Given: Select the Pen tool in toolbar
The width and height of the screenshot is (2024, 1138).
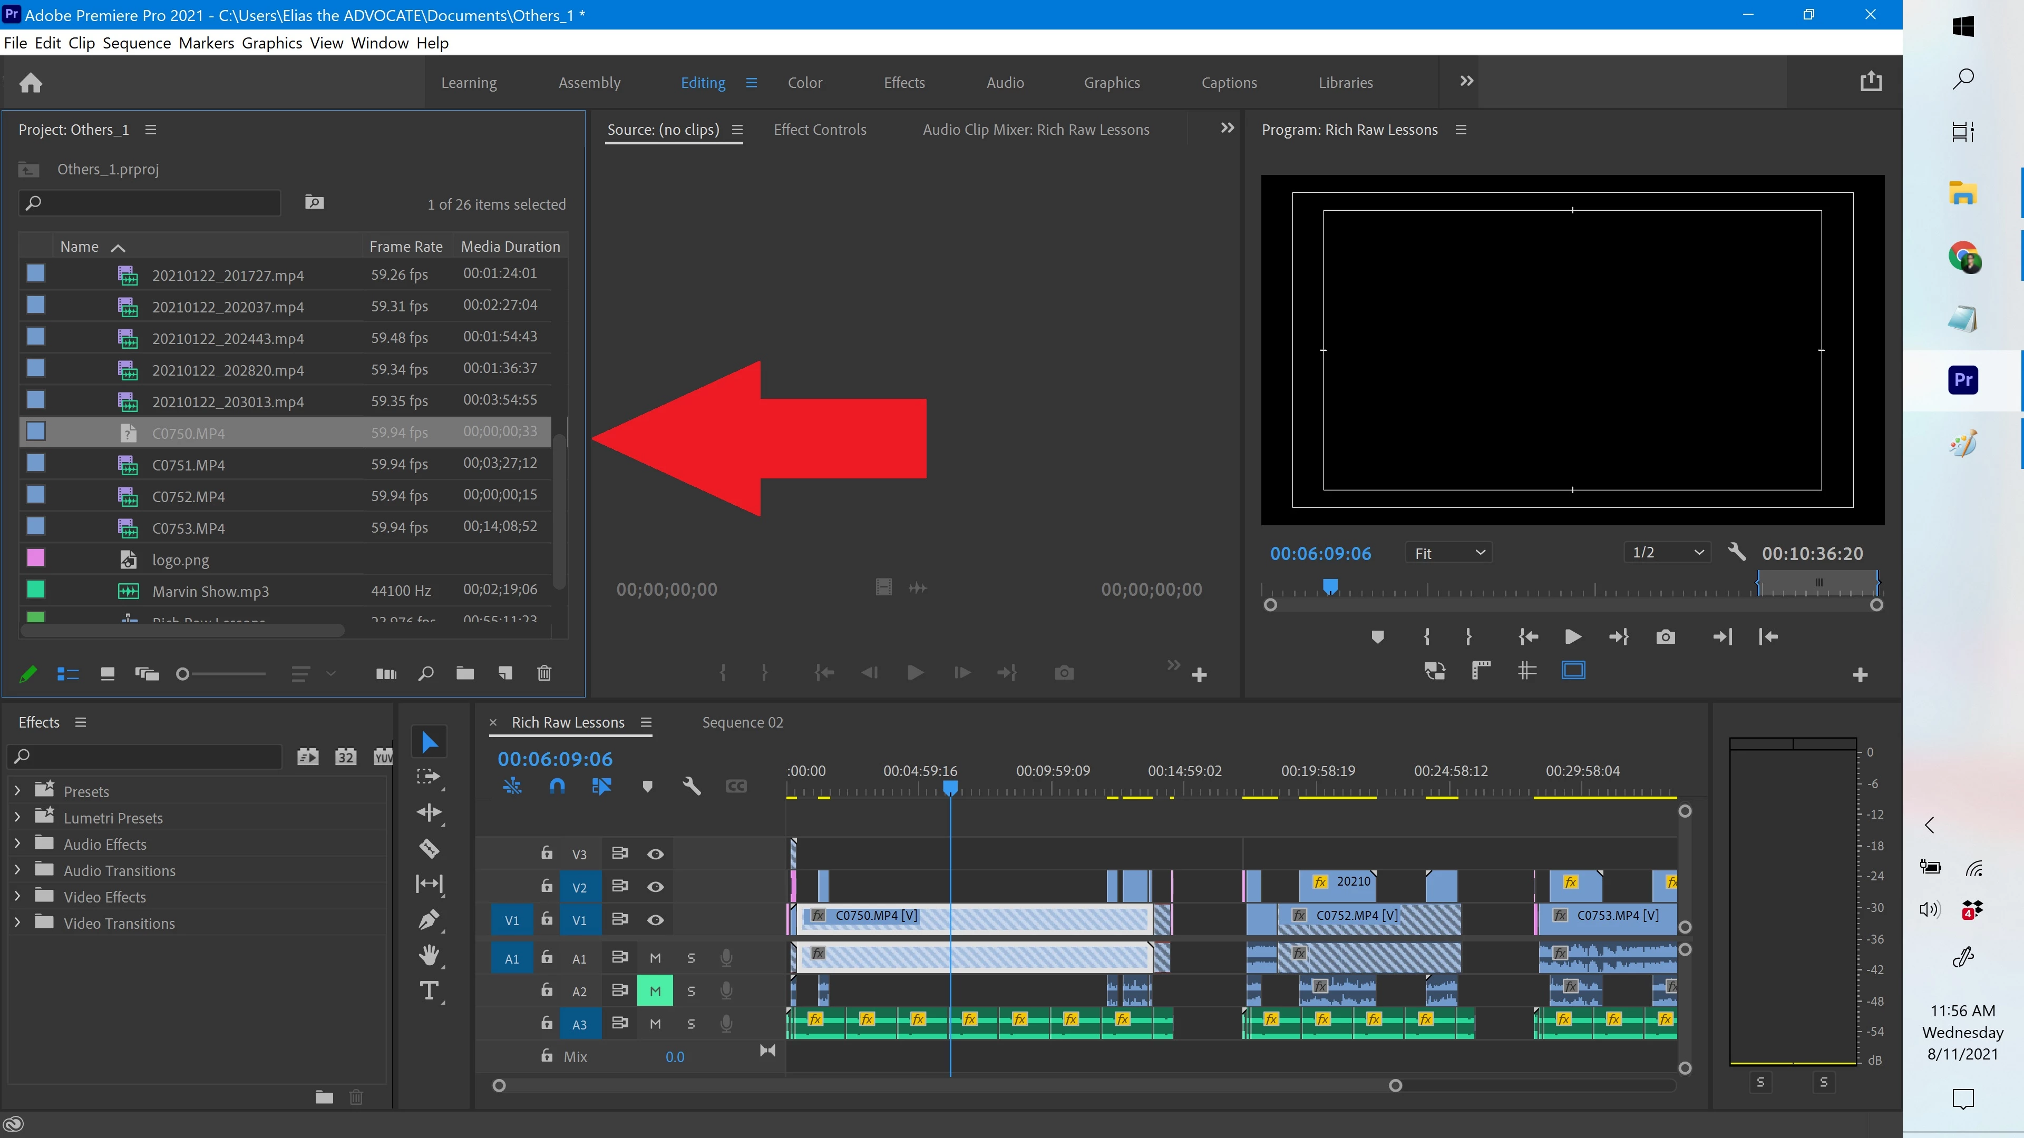Looking at the screenshot, I should click(429, 919).
